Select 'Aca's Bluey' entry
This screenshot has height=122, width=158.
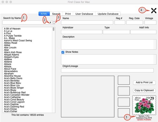coord(10,90)
